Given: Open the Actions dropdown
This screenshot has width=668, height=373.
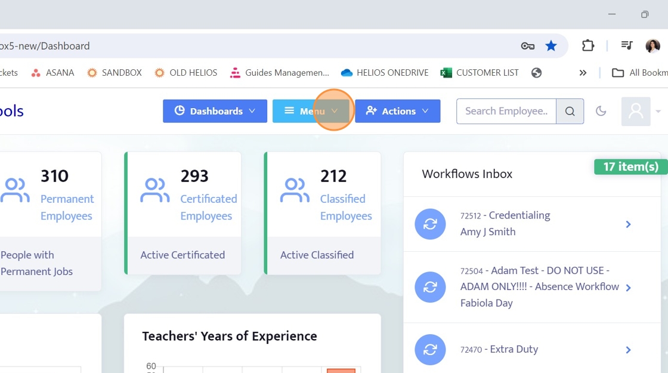Looking at the screenshot, I should 397,111.
